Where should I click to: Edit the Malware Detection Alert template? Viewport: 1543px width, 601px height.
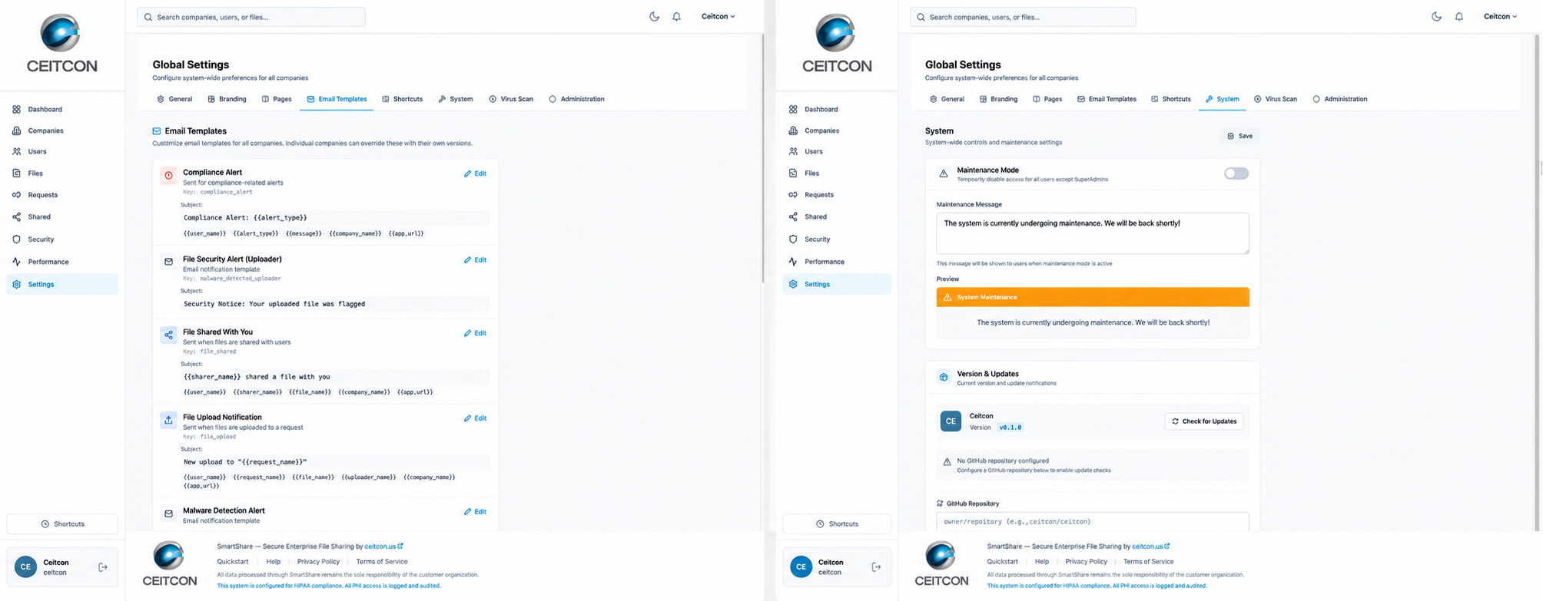point(475,511)
